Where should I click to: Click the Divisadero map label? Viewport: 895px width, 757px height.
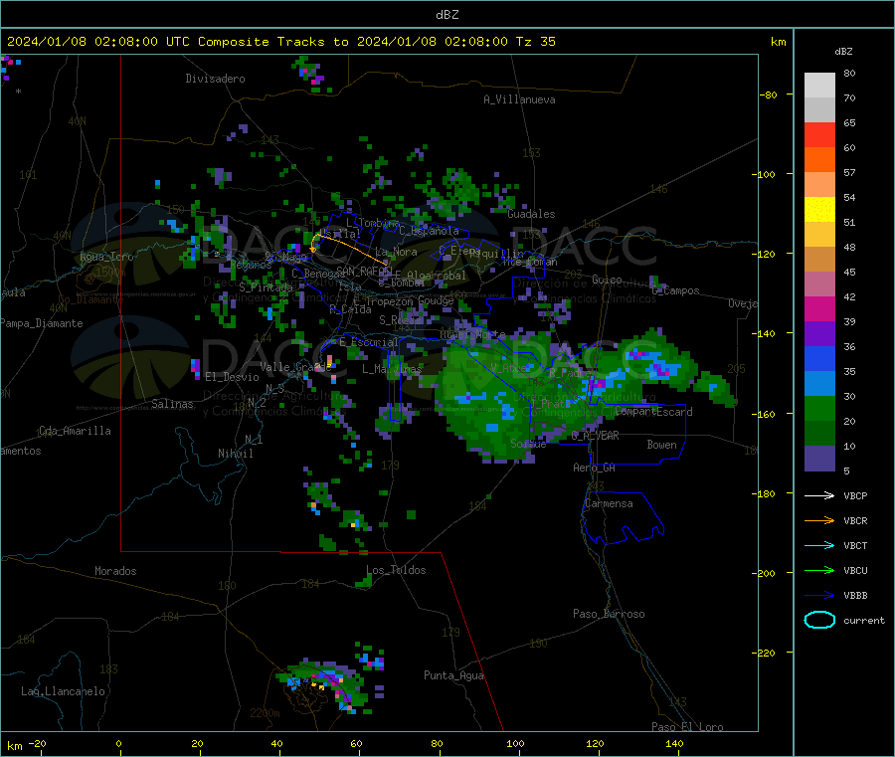click(215, 79)
